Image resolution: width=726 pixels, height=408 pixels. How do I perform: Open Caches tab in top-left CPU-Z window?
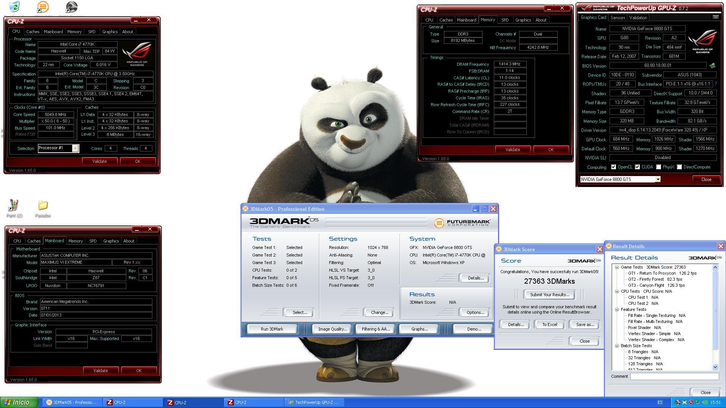(33, 32)
